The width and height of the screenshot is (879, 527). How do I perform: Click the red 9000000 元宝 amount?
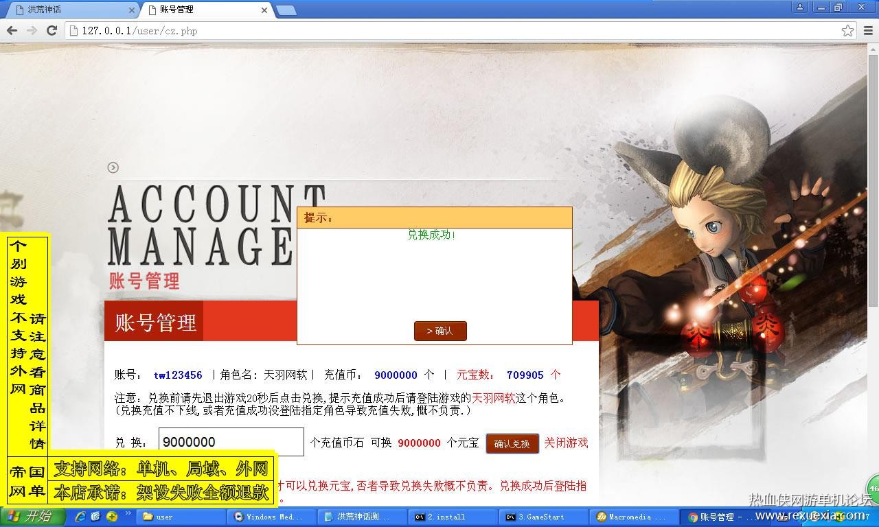coord(419,443)
